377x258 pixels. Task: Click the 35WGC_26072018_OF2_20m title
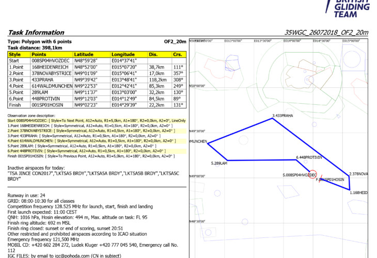click(x=326, y=32)
